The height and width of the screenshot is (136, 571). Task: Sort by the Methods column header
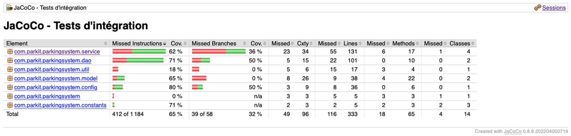(x=405, y=43)
